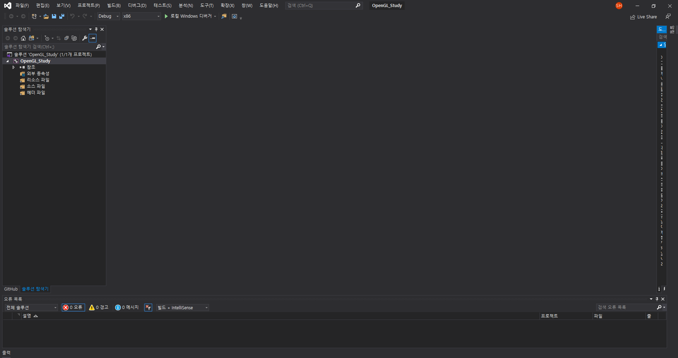
Task: Open the 보기(V) menu
Action: point(64,6)
